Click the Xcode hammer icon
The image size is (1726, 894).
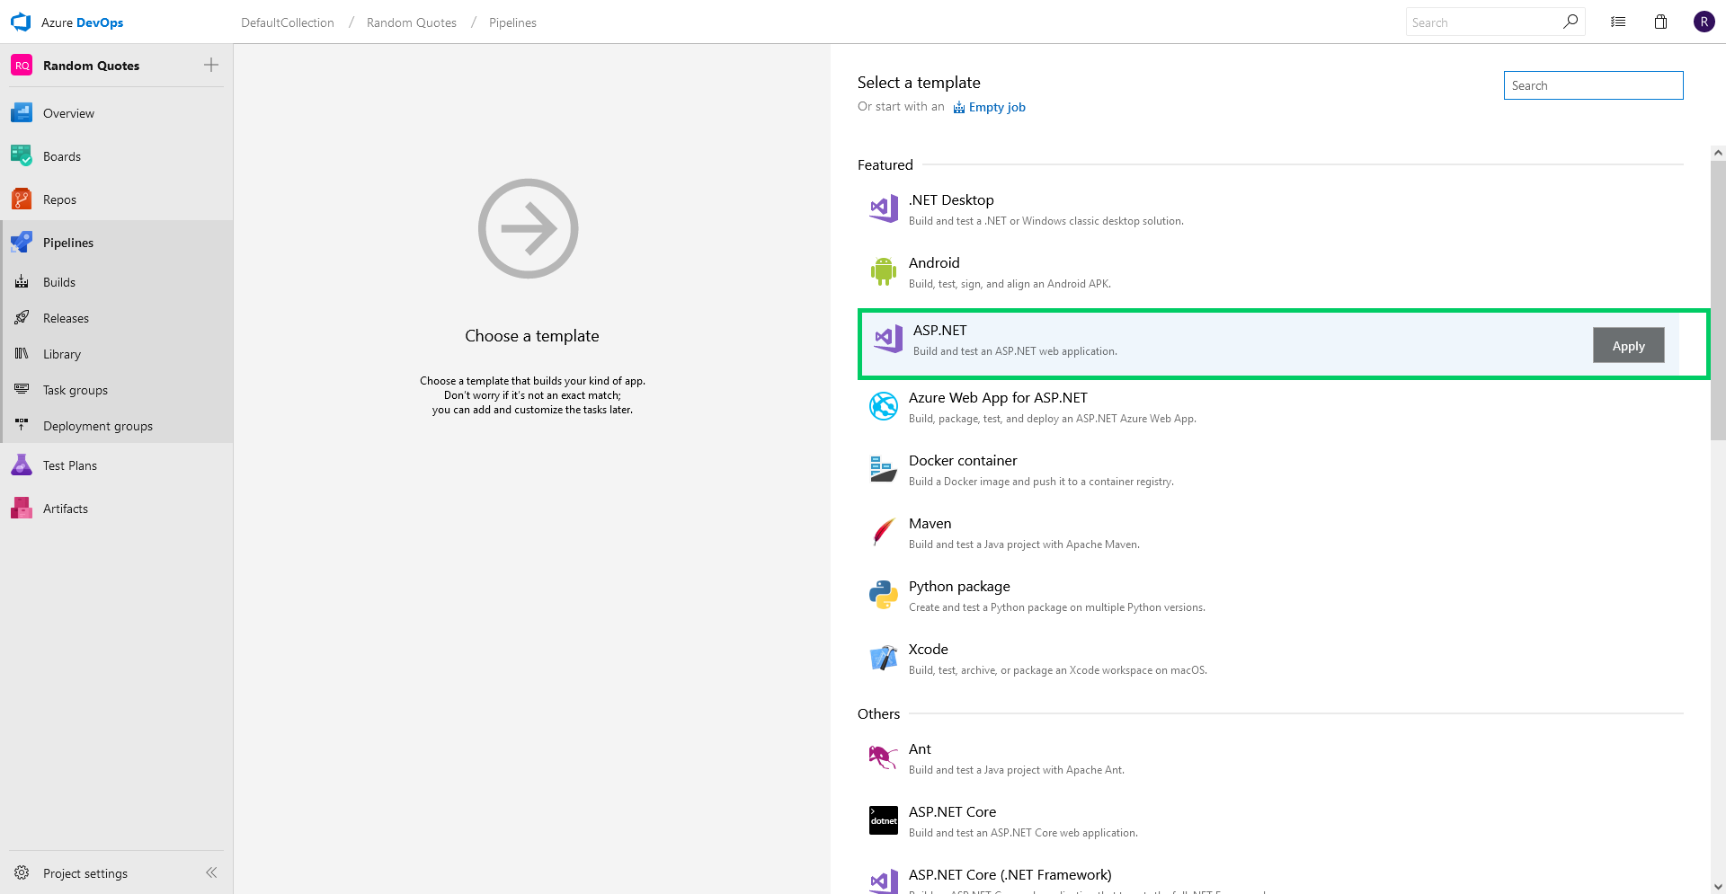884,659
